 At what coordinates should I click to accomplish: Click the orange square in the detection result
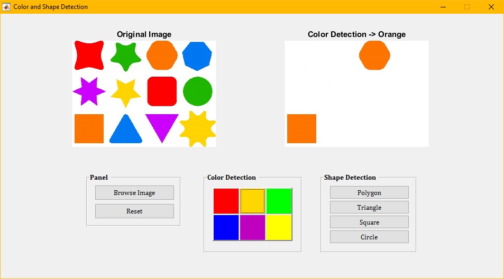[x=301, y=128]
